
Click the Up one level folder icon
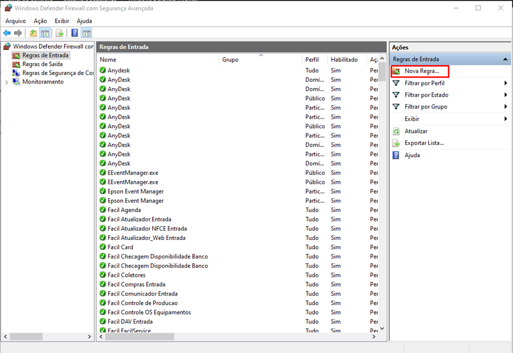(x=33, y=32)
